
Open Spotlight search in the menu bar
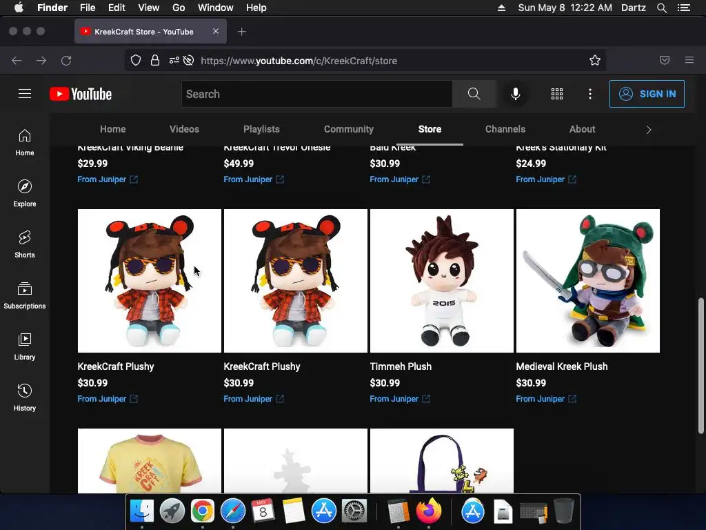coord(662,8)
